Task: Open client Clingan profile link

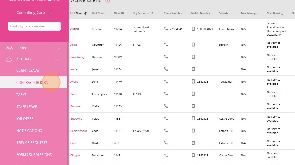Action: coord(75,155)
